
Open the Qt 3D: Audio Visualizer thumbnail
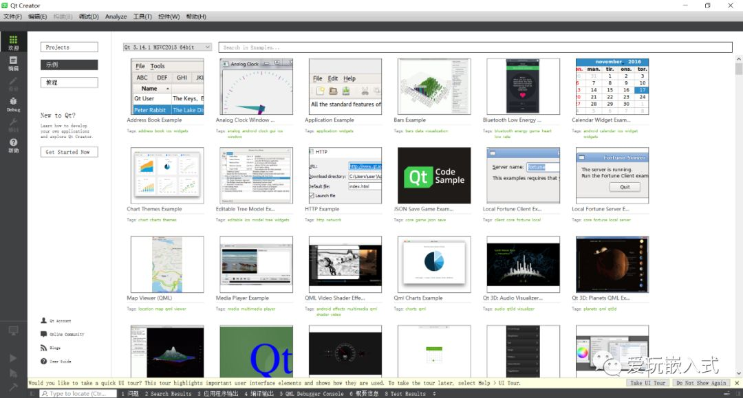(x=524, y=265)
